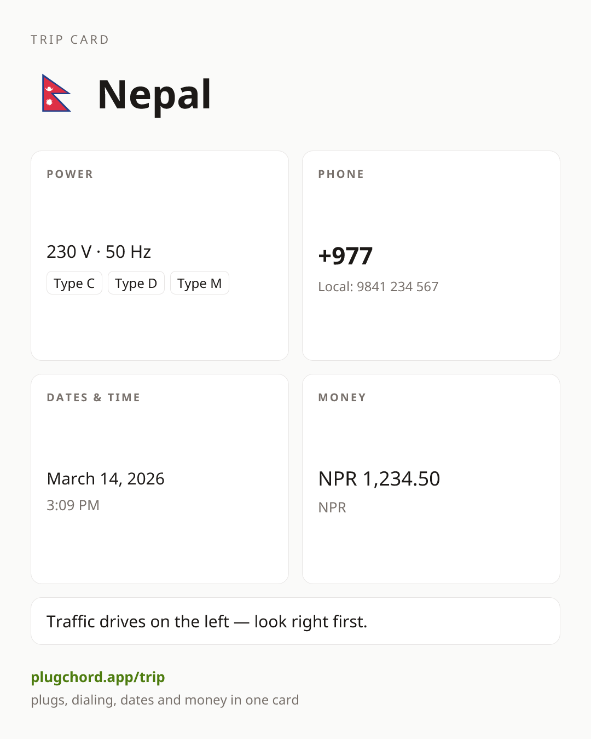Viewport: 591px width, 739px height.
Task: Click the NPR 1,234.50 amount
Action: pyautogui.click(x=379, y=478)
